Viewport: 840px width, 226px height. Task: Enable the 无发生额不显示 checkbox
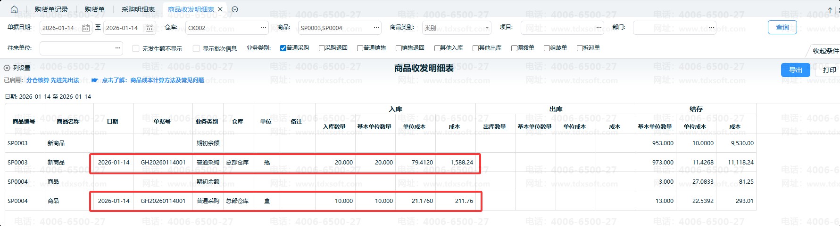[x=136, y=48]
